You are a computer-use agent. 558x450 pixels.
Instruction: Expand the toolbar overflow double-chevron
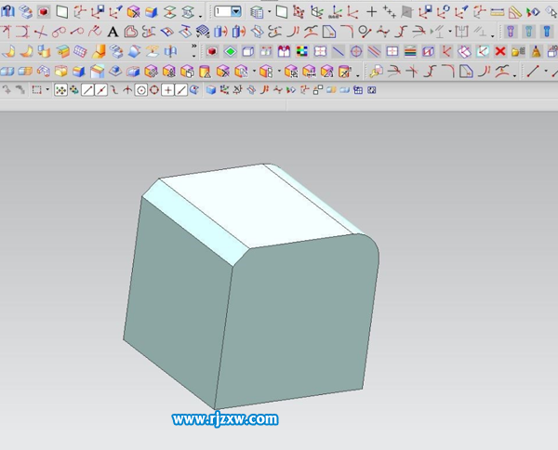(x=194, y=46)
